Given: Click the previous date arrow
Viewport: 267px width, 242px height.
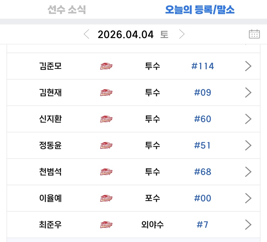Looking at the screenshot, I should 86,34.
